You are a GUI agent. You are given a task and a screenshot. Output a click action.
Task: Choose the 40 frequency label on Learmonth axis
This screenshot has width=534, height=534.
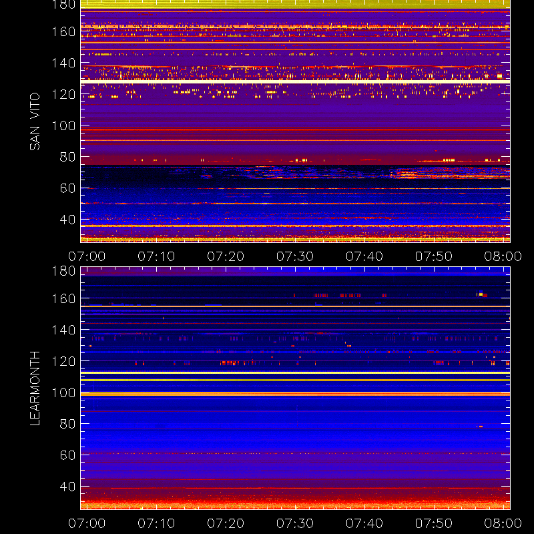pos(67,487)
